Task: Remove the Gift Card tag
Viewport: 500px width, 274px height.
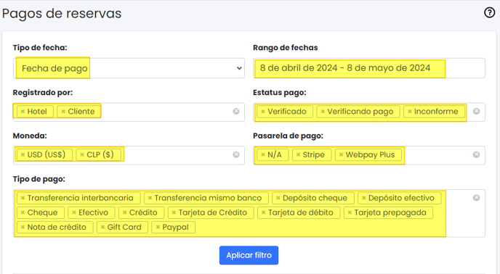Action: click(x=102, y=227)
